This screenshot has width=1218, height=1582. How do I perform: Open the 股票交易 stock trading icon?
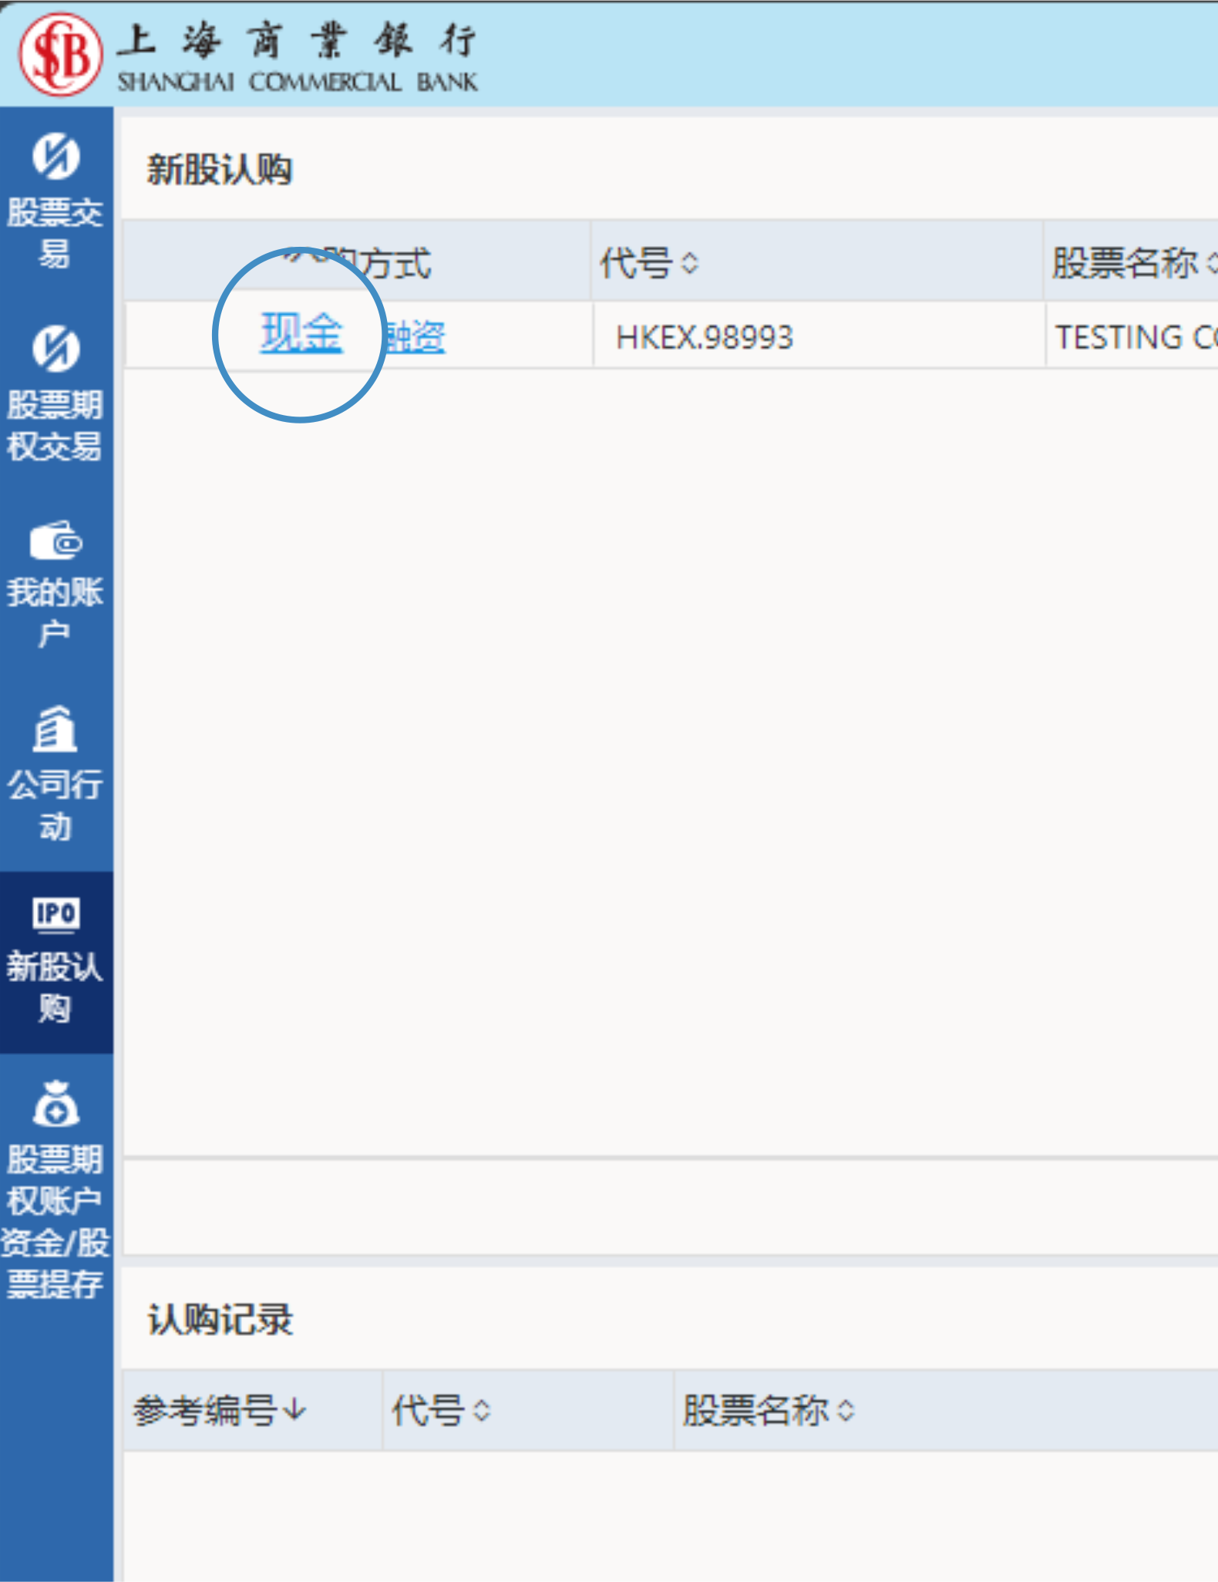coord(56,156)
